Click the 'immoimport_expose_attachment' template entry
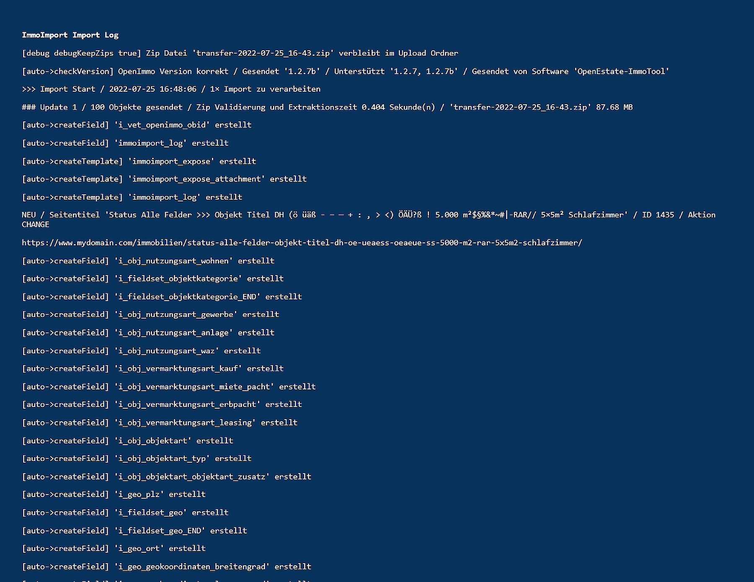 coord(164,179)
